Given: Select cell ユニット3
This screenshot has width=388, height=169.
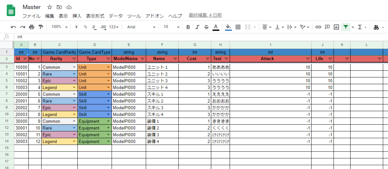Looking at the screenshot, I should [162, 81].
